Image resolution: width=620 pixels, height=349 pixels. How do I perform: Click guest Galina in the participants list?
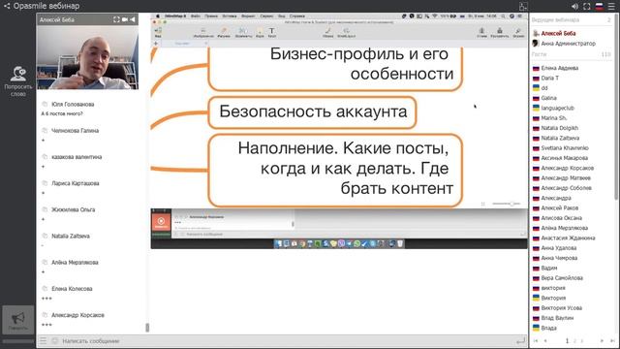point(548,98)
